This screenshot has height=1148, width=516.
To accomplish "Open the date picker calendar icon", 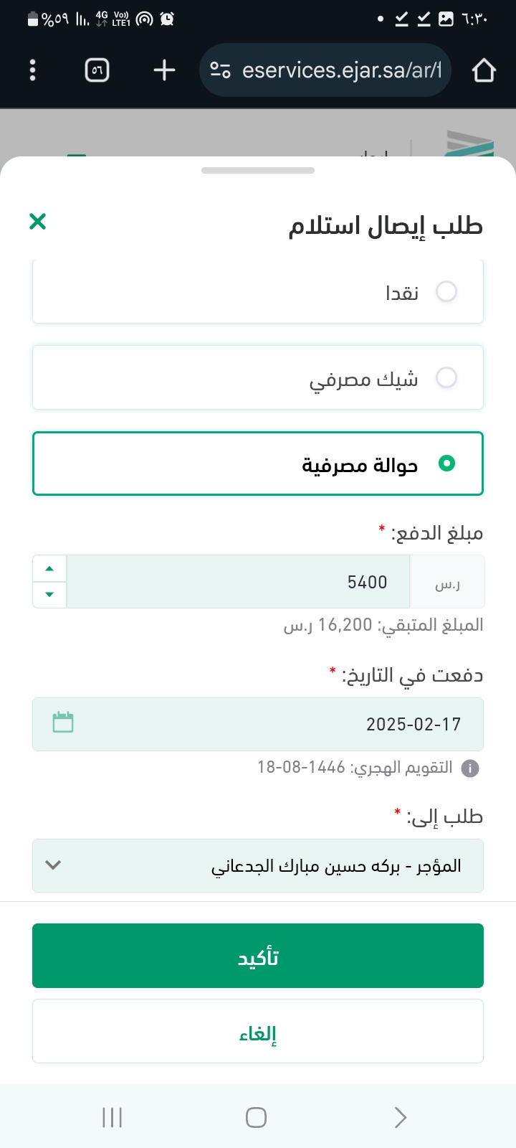I will coord(63,723).
